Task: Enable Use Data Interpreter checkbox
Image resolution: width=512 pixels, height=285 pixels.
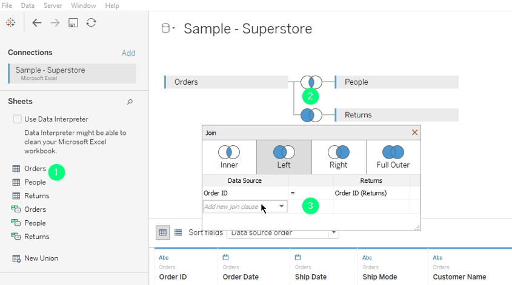Action: (x=18, y=119)
